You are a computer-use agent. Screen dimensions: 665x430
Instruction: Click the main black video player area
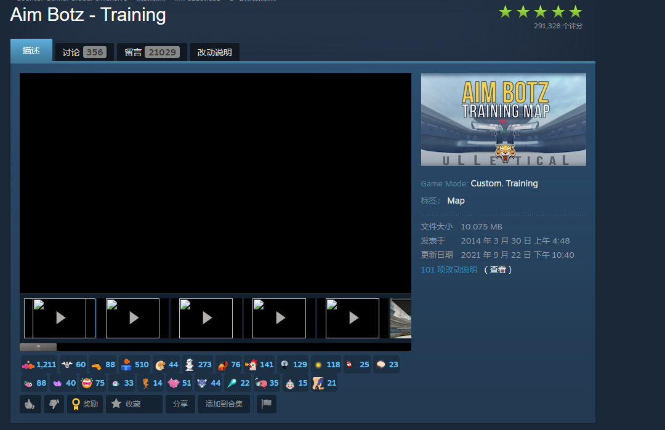pos(216,183)
